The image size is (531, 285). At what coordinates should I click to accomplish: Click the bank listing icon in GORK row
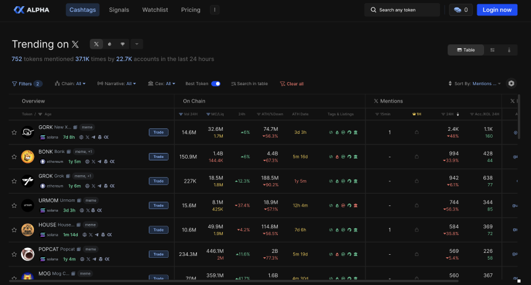coord(356,133)
